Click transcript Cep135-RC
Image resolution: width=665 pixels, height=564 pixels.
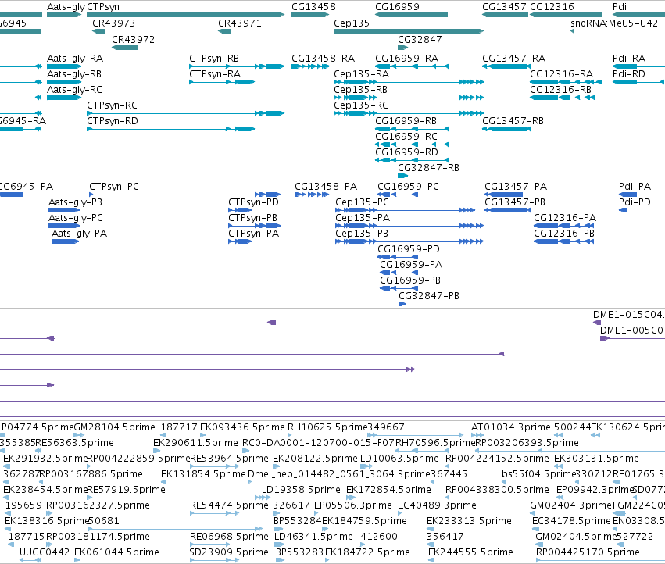tap(409, 113)
